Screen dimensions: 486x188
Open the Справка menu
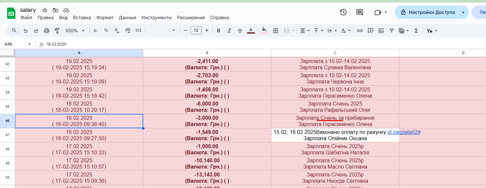219,17
